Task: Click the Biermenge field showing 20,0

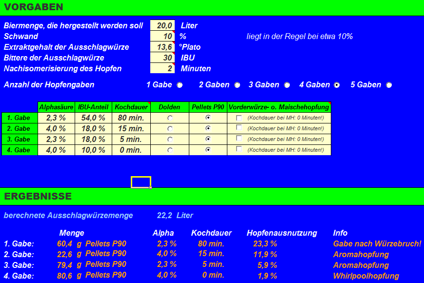Action: point(162,25)
